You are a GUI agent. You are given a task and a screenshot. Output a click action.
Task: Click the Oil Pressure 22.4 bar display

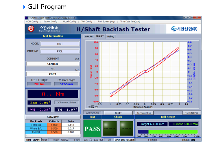67,103
